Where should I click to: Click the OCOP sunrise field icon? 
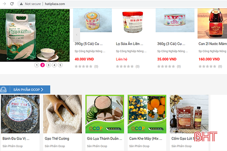(x=3, y=89)
